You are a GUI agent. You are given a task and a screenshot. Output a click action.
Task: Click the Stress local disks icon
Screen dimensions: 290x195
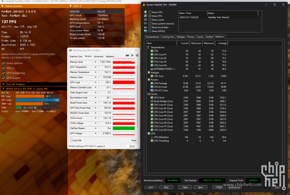146,27
